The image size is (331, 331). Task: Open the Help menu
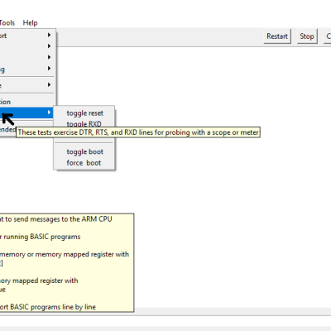click(30, 23)
